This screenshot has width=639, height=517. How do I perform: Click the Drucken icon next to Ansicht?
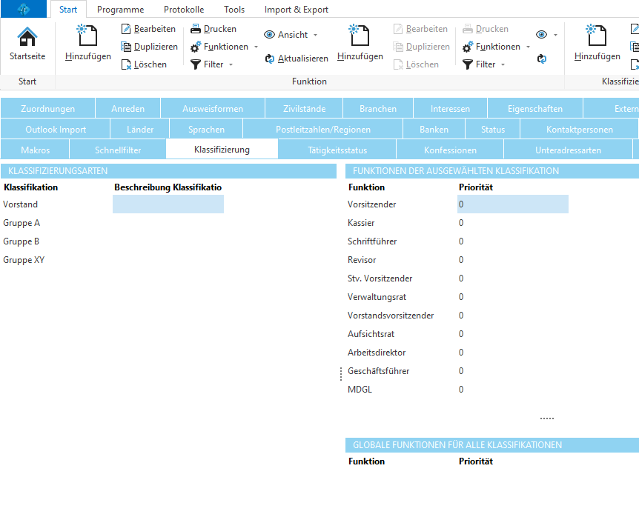tap(196, 29)
